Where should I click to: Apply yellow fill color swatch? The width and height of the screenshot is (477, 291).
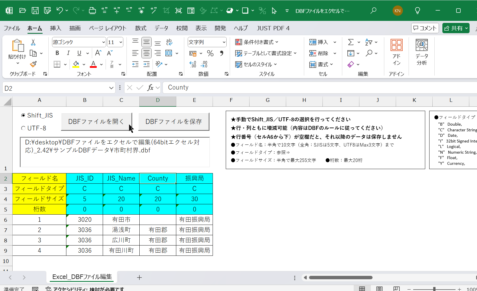click(x=76, y=64)
